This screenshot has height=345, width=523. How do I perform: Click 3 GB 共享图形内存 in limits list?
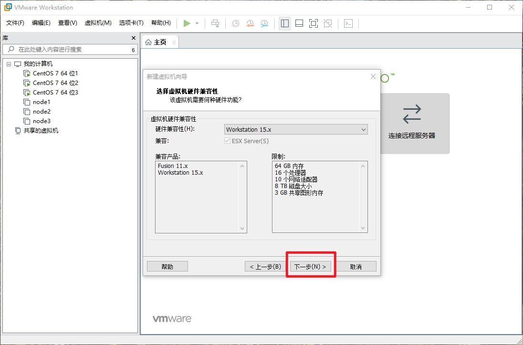[x=299, y=192]
